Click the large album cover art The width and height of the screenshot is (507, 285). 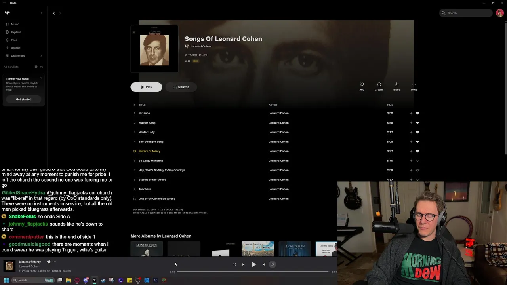(x=154, y=49)
